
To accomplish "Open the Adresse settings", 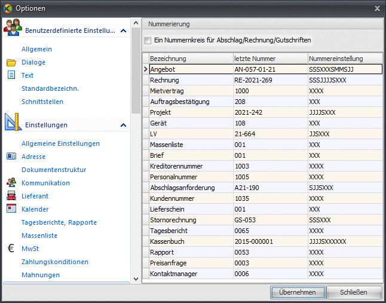I will (33, 157).
